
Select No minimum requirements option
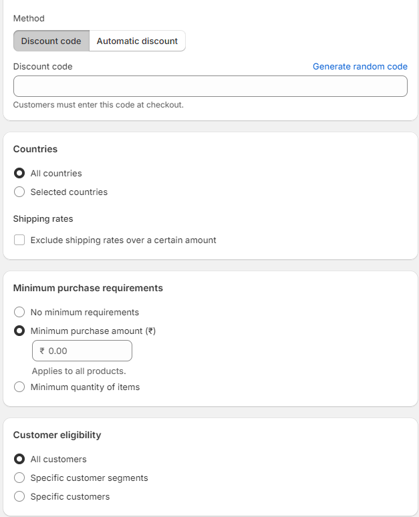coord(19,312)
